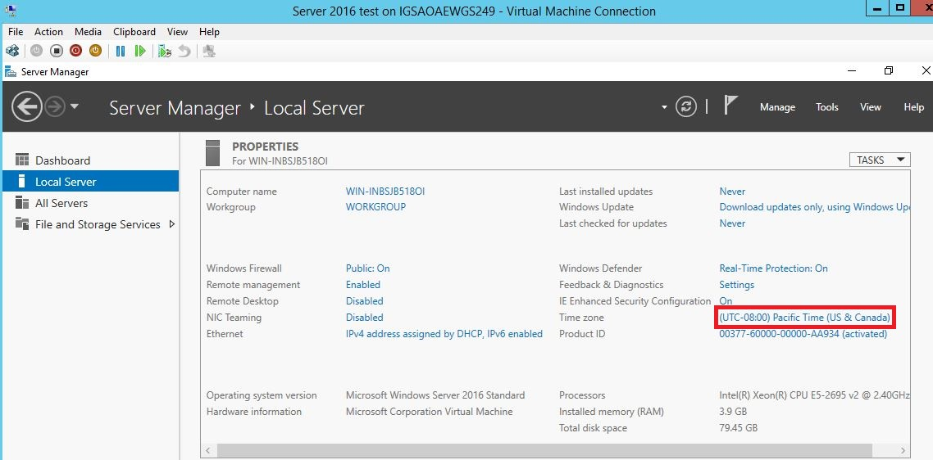
Task: Click the Microsoft Windows Server 2016 Standard text
Action: tap(435, 395)
